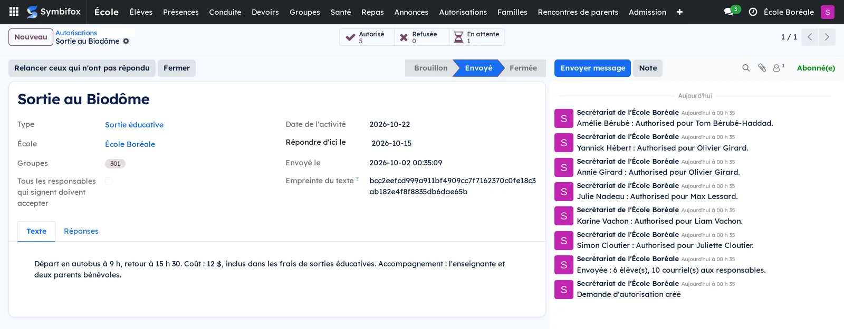Go to next record arrow
Screen dimensions: 844x329
(827, 37)
